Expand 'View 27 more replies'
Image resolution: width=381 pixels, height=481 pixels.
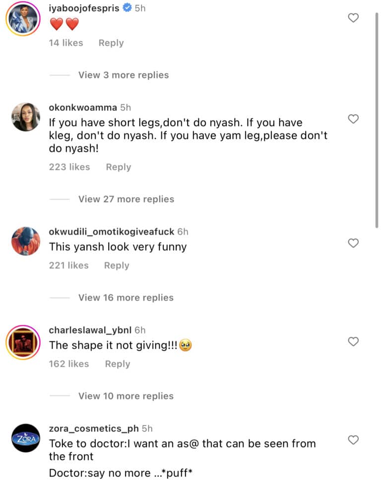126,199
